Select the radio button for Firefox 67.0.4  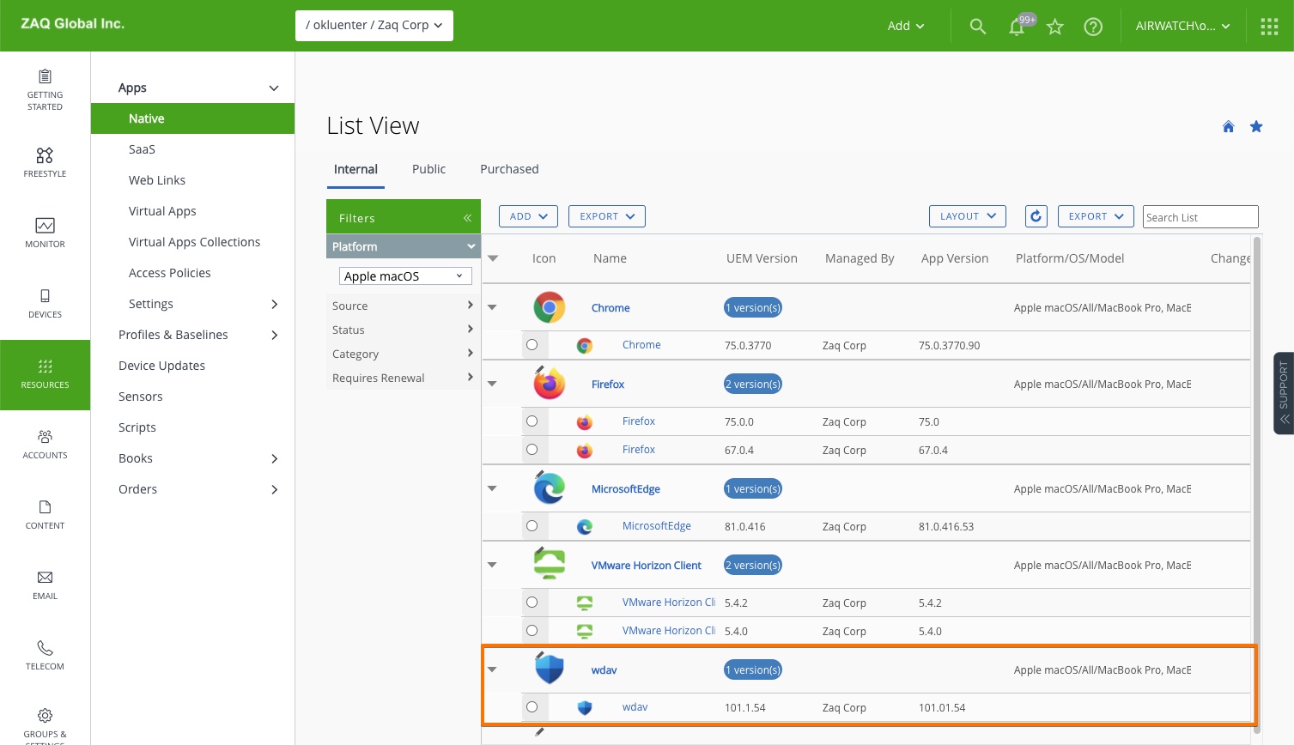pos(532,450)
